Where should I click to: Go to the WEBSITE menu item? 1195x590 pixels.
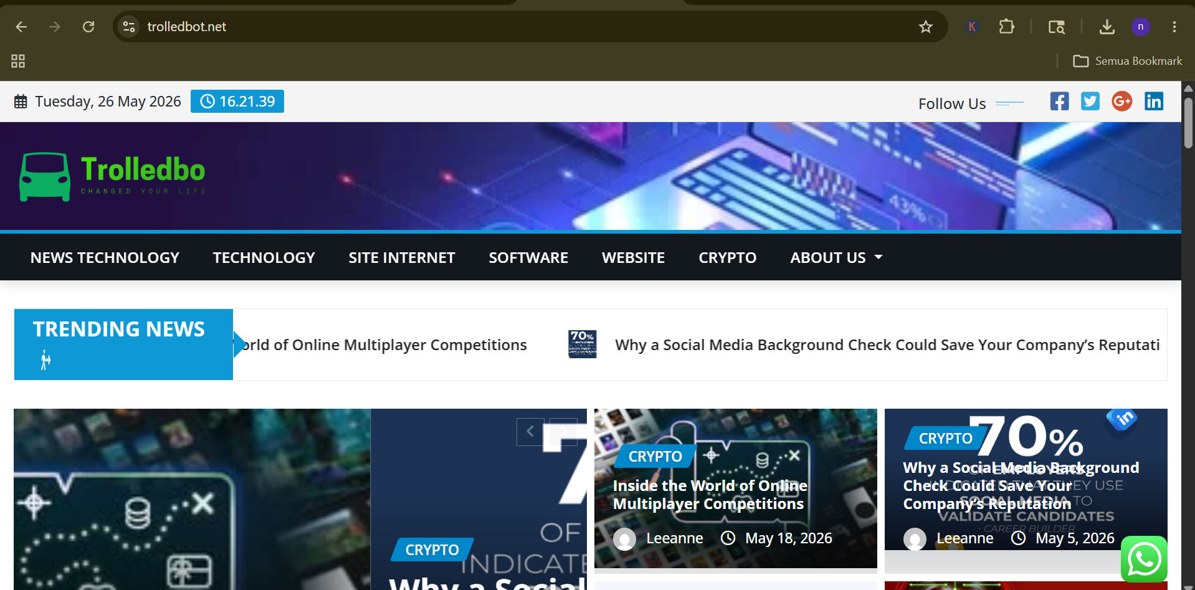(633, 258)
